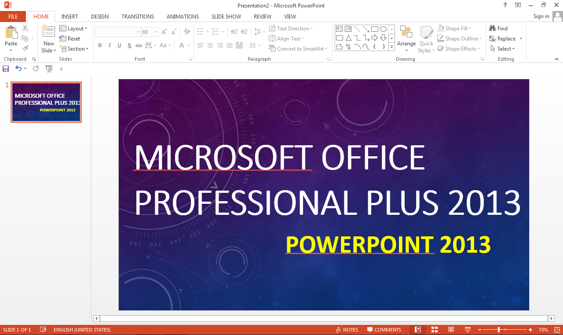Open Ribbon Display Options button
The image size is (563, 335).
(518, 5)
